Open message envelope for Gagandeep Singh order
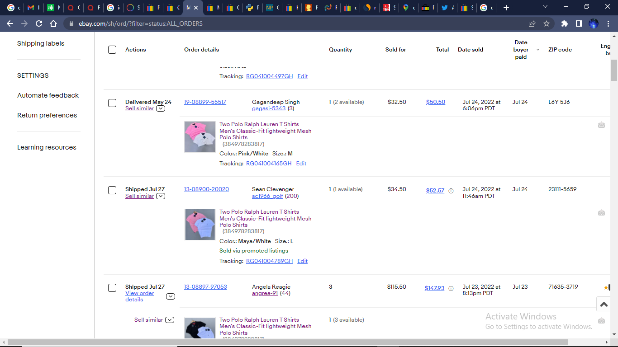Image resolution: width=618 pixels, height=347 pixels. pyautogui.click(x=601, y=125)
